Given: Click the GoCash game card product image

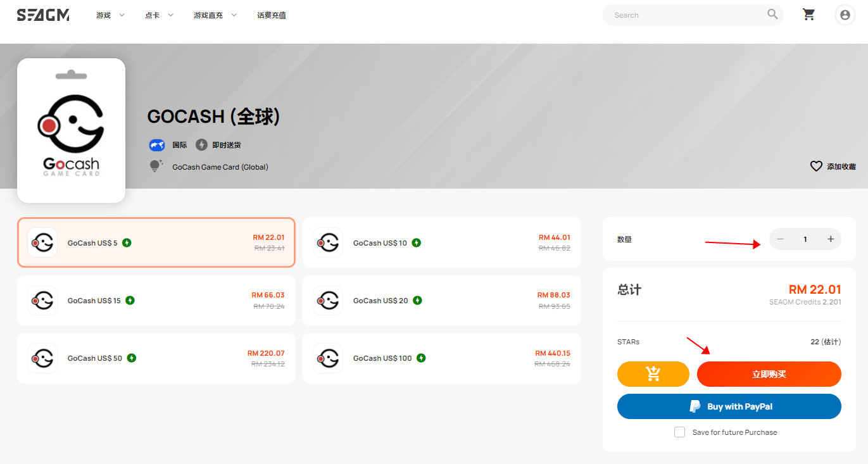Looking at the screenshot, I should tap(71, 130).
